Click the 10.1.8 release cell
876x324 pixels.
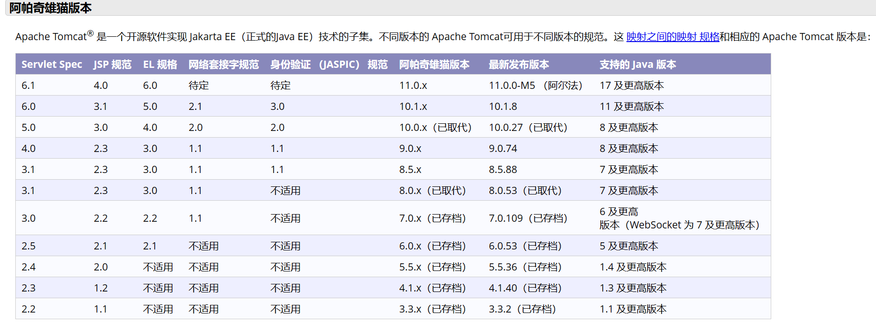pyautogui.click(x=503, y=107)
